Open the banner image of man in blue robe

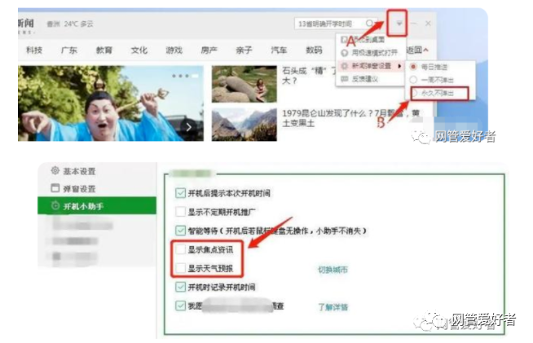111,103
